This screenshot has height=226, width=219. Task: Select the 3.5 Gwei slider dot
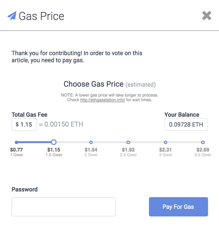coord(203,142)
